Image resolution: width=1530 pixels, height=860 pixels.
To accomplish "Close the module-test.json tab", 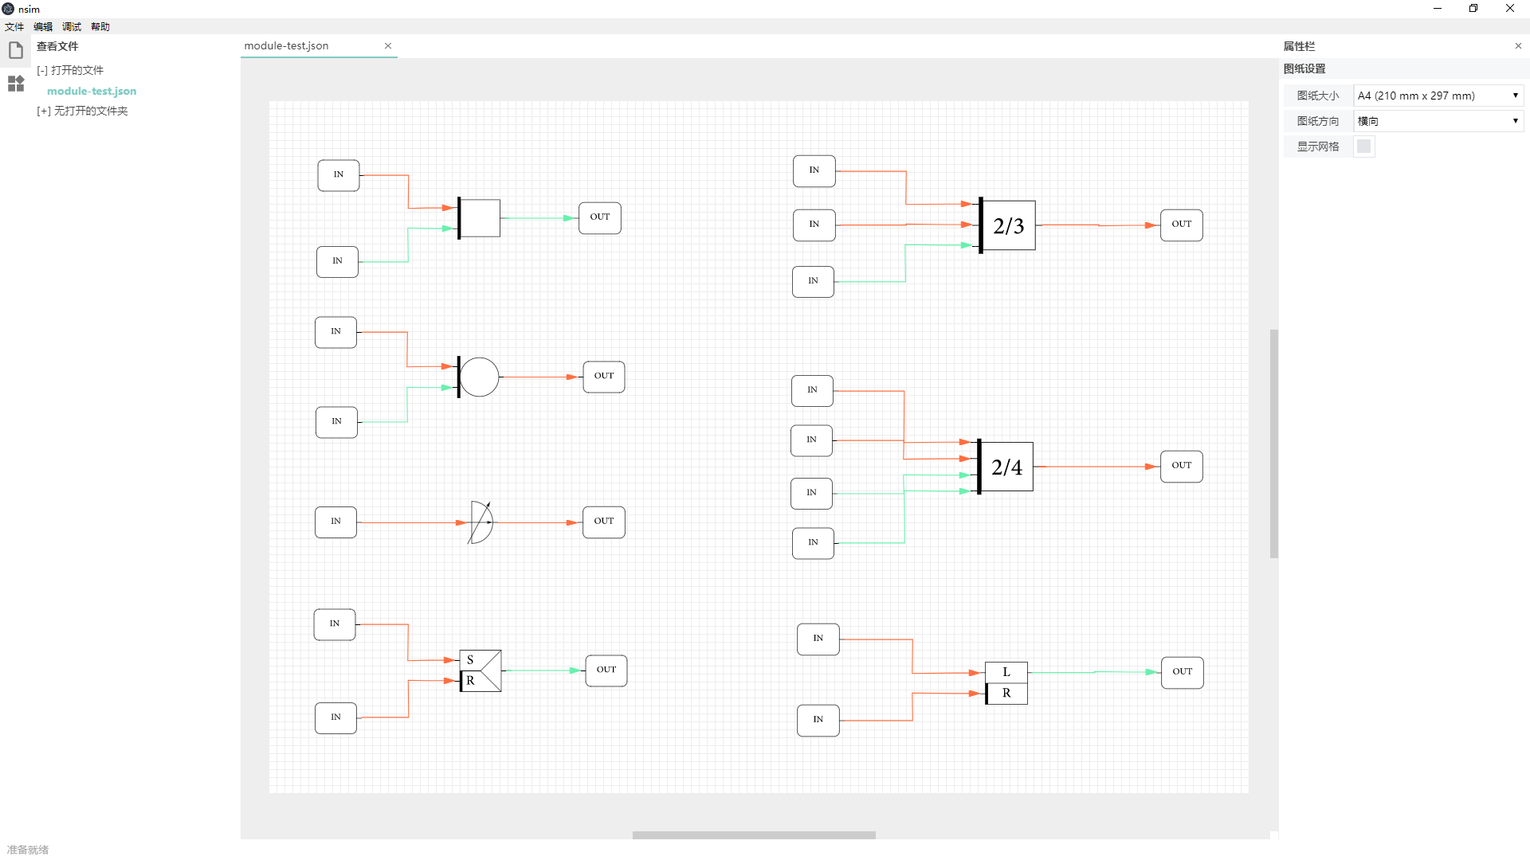I will [388, 45].
